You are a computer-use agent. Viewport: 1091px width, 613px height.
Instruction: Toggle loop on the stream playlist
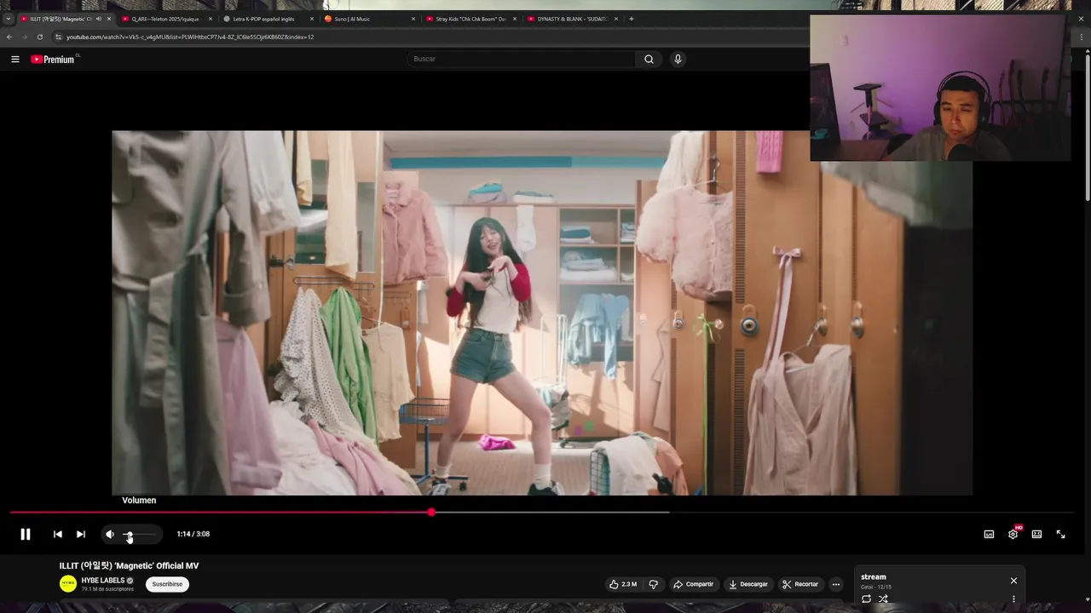click(x=866, y=599)
